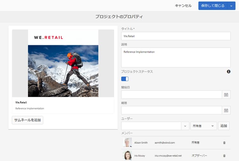239x161 pixels.
Task: Click the 説明 text area
Action: tap(176, 57)
